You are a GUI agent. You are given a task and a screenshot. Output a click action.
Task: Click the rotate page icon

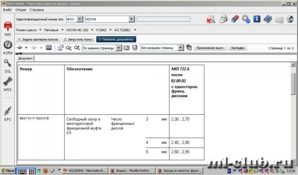[61, 48]
